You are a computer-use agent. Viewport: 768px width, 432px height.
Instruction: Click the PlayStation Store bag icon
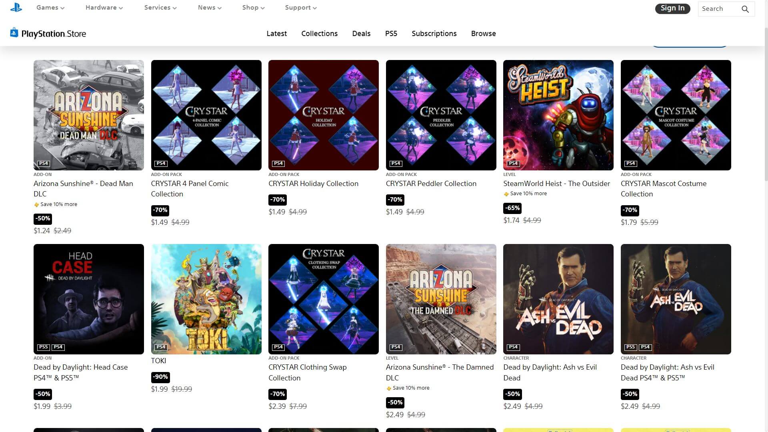coord(14,33)
